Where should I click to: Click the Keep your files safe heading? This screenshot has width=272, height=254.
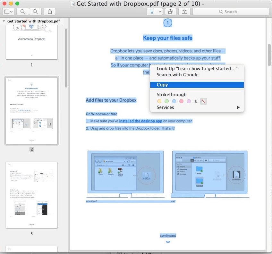[168, 38]
